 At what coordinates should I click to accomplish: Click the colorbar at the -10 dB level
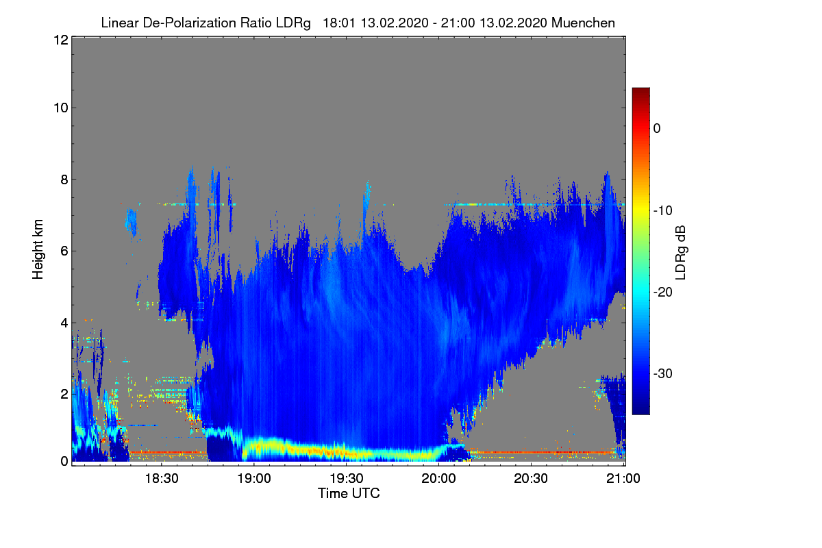pos(640,210)
